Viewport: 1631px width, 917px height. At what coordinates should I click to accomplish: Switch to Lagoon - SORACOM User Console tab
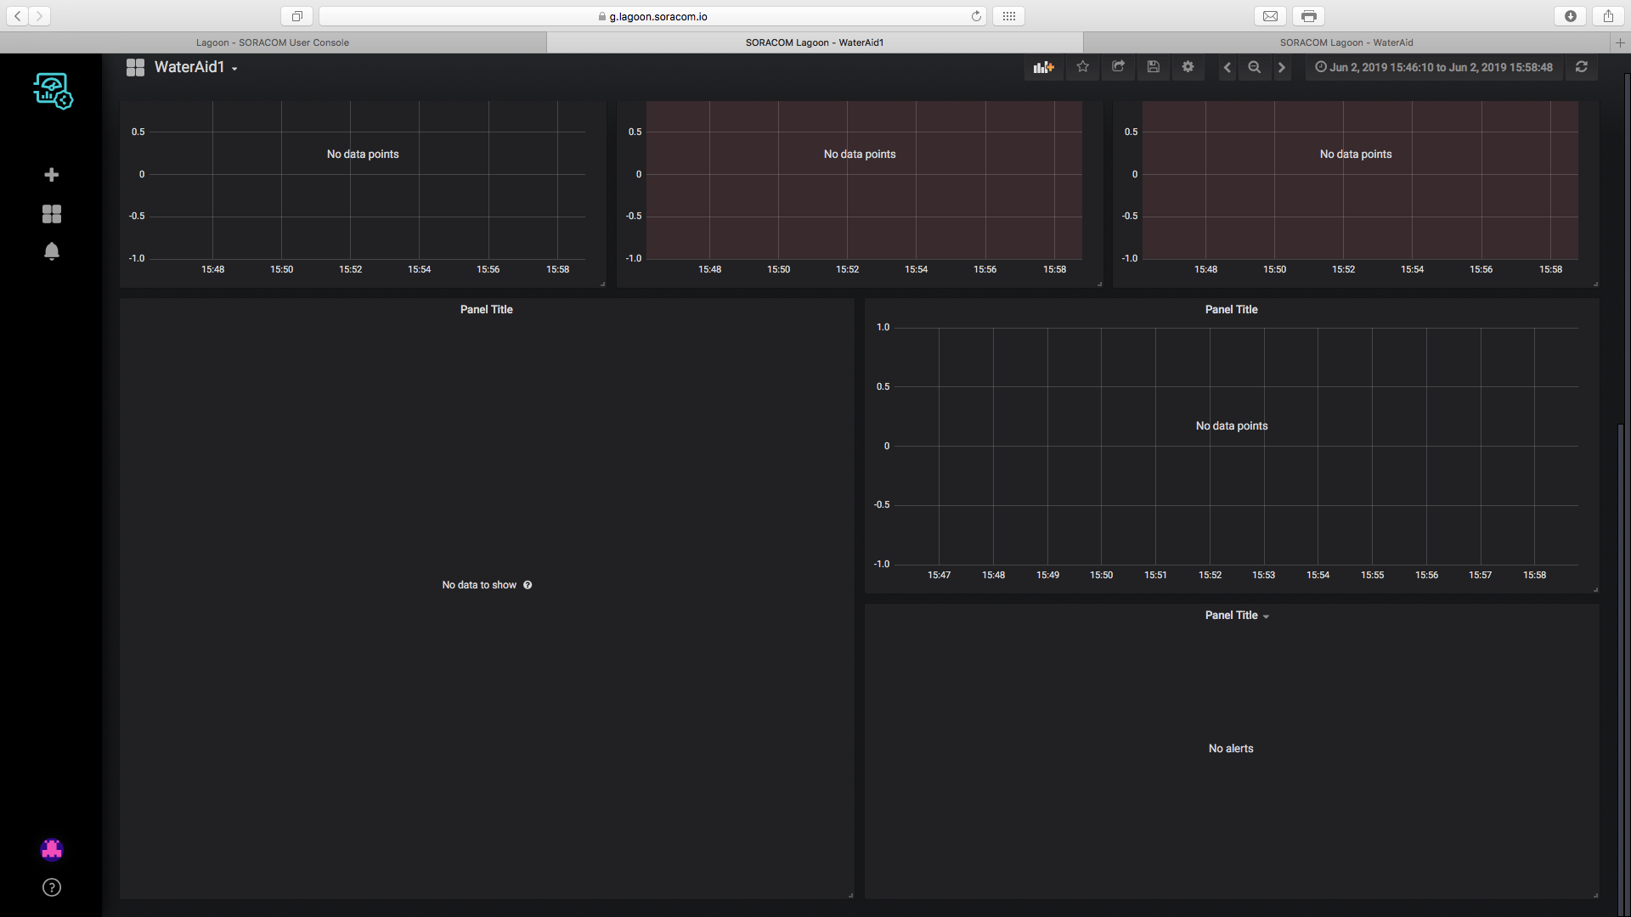click(273, 42)
